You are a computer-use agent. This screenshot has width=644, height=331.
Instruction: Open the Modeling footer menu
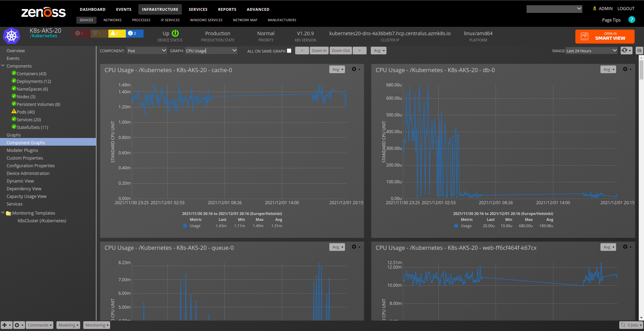[x=68, y=325]
